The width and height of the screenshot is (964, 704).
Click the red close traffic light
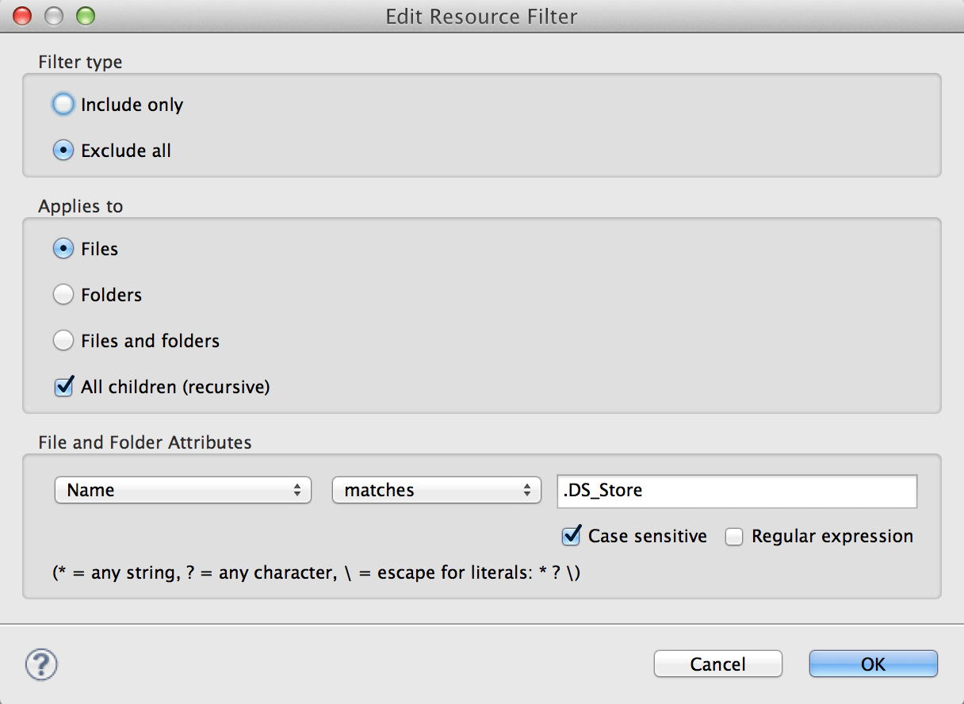pyautogui.click(x=21, y=15)
